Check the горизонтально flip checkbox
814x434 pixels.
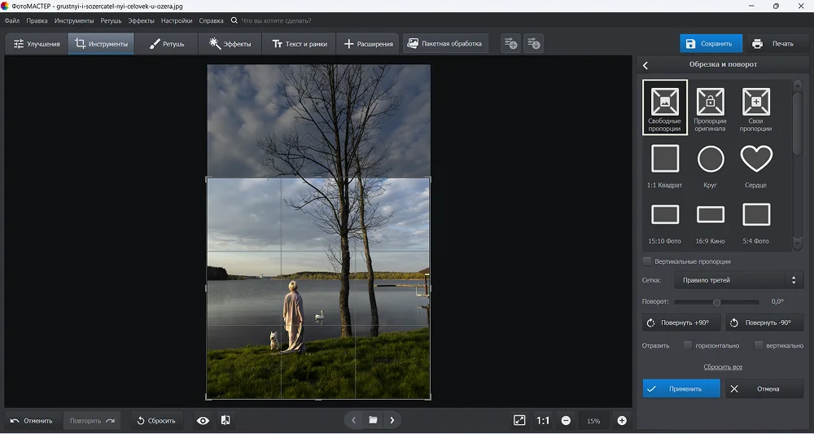pyautogui.click(x=688, y=345)
